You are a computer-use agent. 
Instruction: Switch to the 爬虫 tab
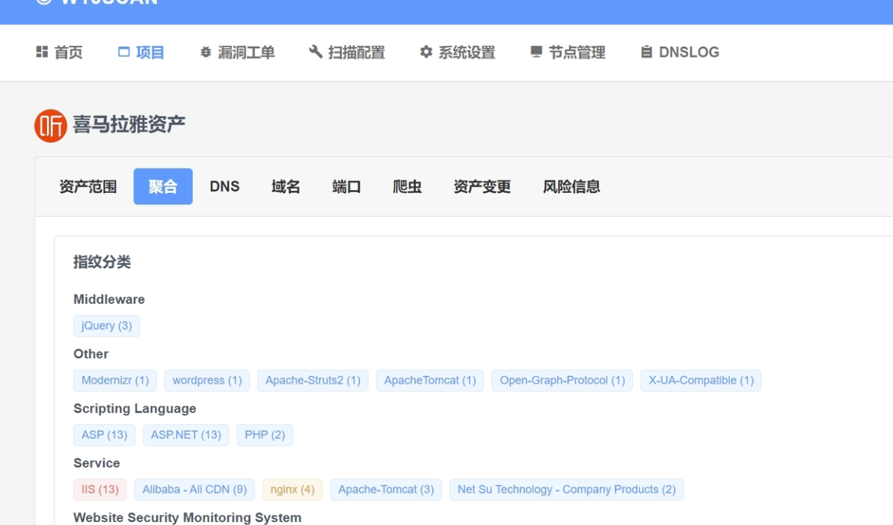407,186
